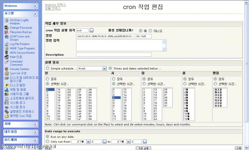Select 모두 radio under 분 column
This screenshot has width=249, height=150.
click(48, 79)
